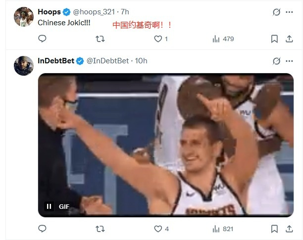The image size is (303, 240).
Task: Open more options on Hoops tweet
Action: 289,12
